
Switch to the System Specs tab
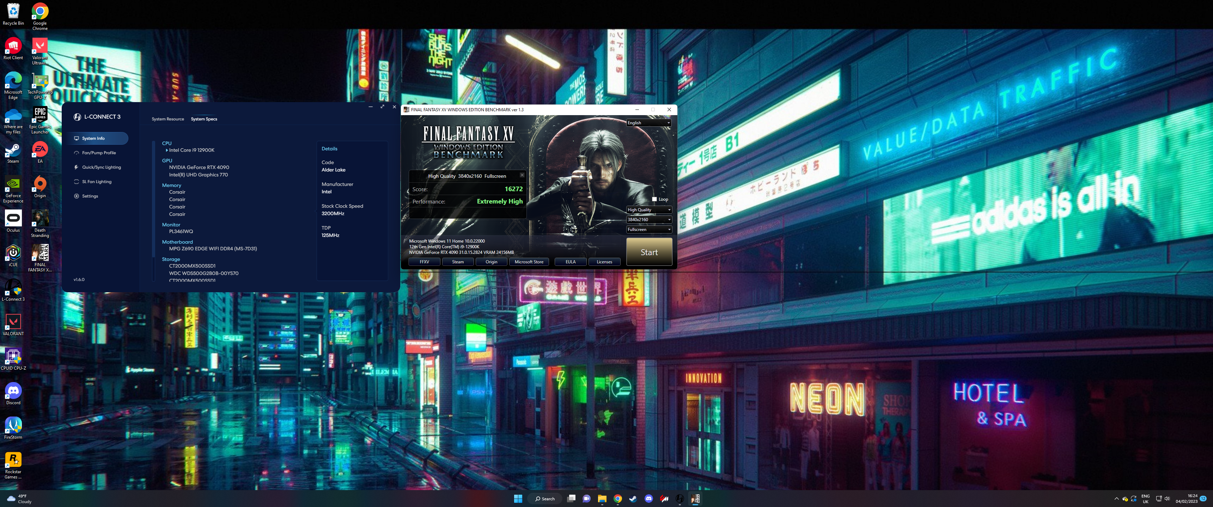coord(204,119)
